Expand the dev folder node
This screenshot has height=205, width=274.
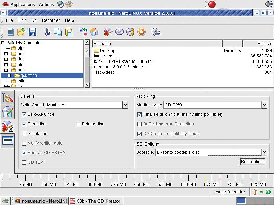6,59
